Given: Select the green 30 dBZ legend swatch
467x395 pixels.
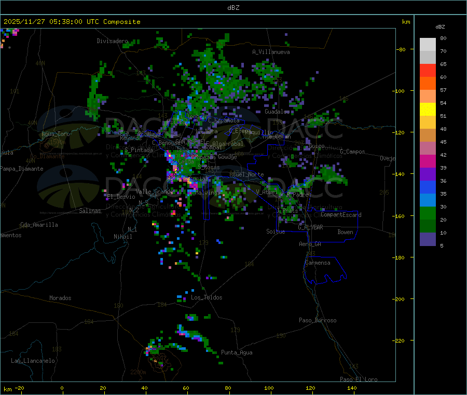Looking at the screenshot, I should click(x=428, y=213).
